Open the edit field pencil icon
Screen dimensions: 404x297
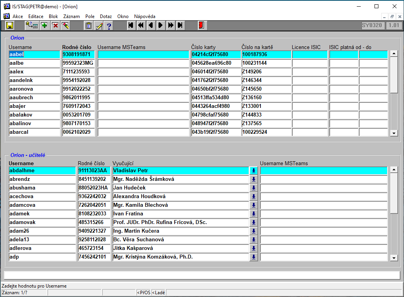point(99,26)
